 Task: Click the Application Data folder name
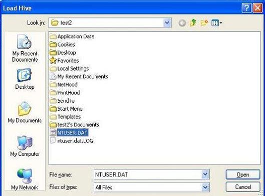click(x=76, y=37)
